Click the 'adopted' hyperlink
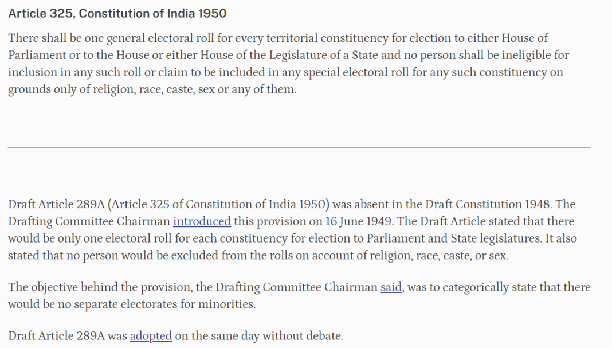This screenshot has height=348, width=612. click(151, 336)
